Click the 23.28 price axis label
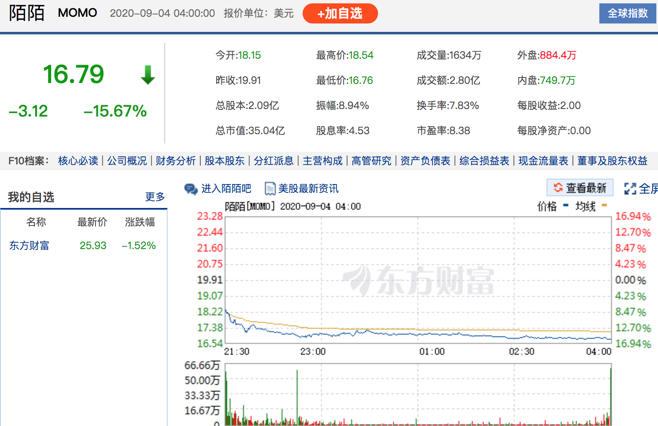The width and height of the screenshot is (658, 426). (210, 216)
